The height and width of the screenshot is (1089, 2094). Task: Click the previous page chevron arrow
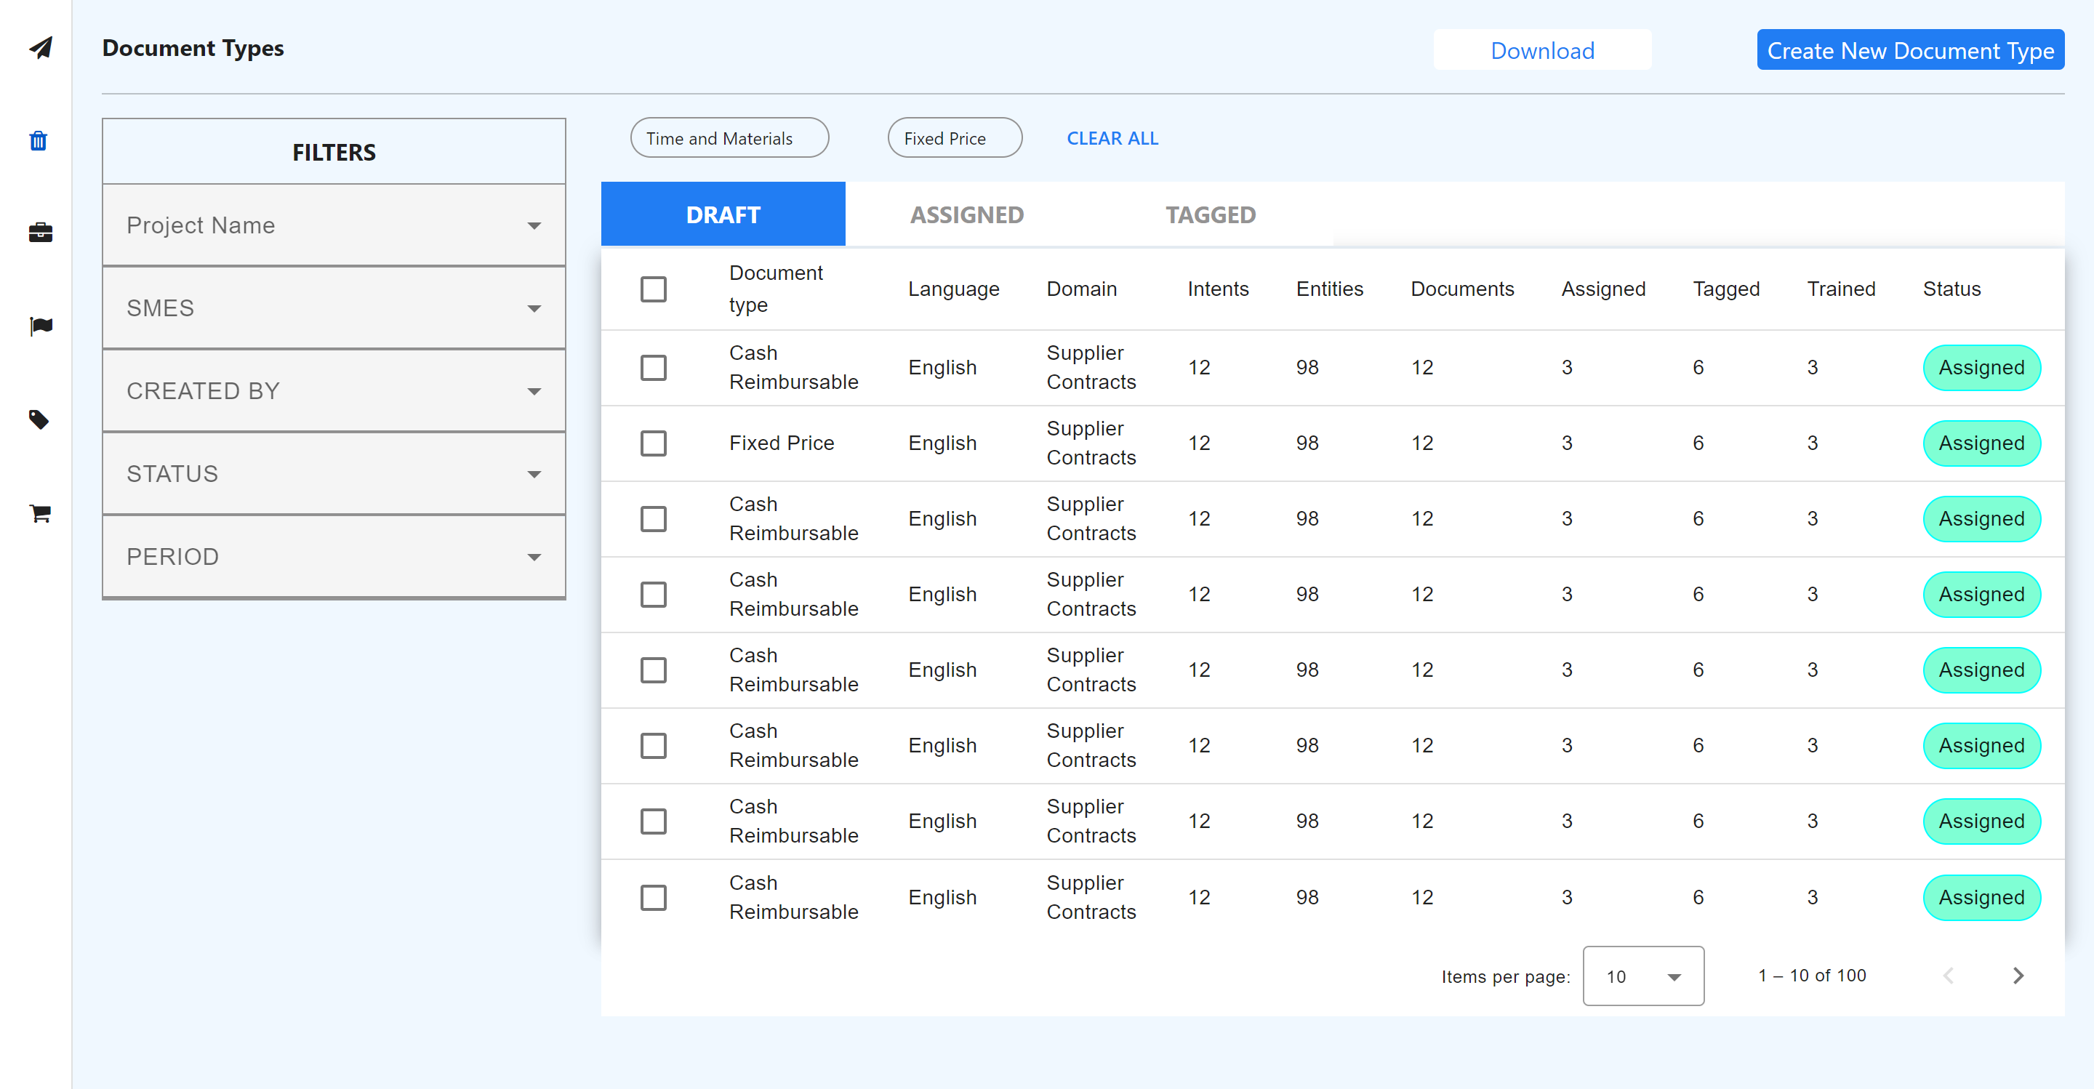pos(1949,975)
